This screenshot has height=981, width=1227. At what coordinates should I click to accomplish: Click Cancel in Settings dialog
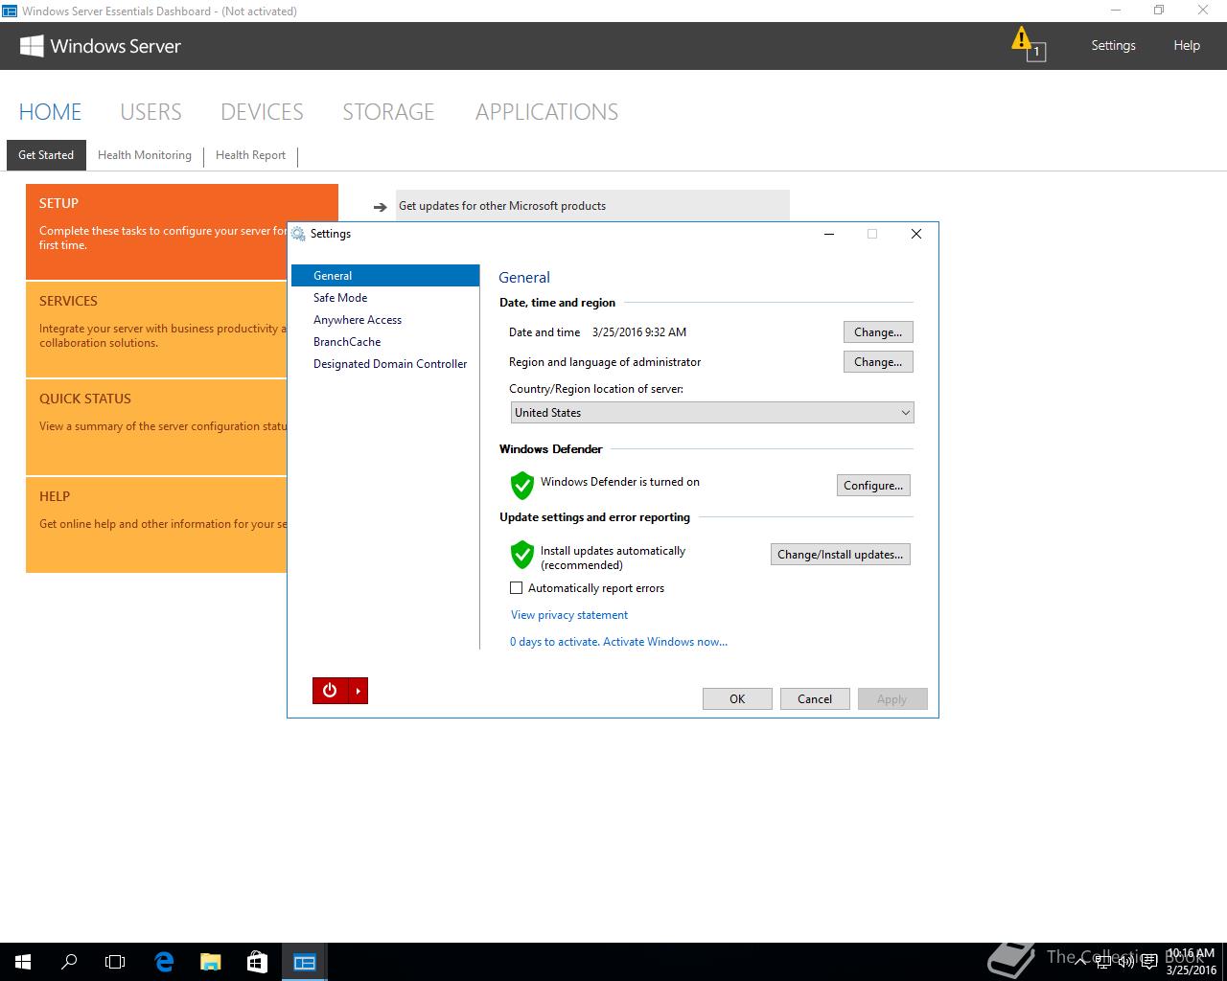click(815, 699)
